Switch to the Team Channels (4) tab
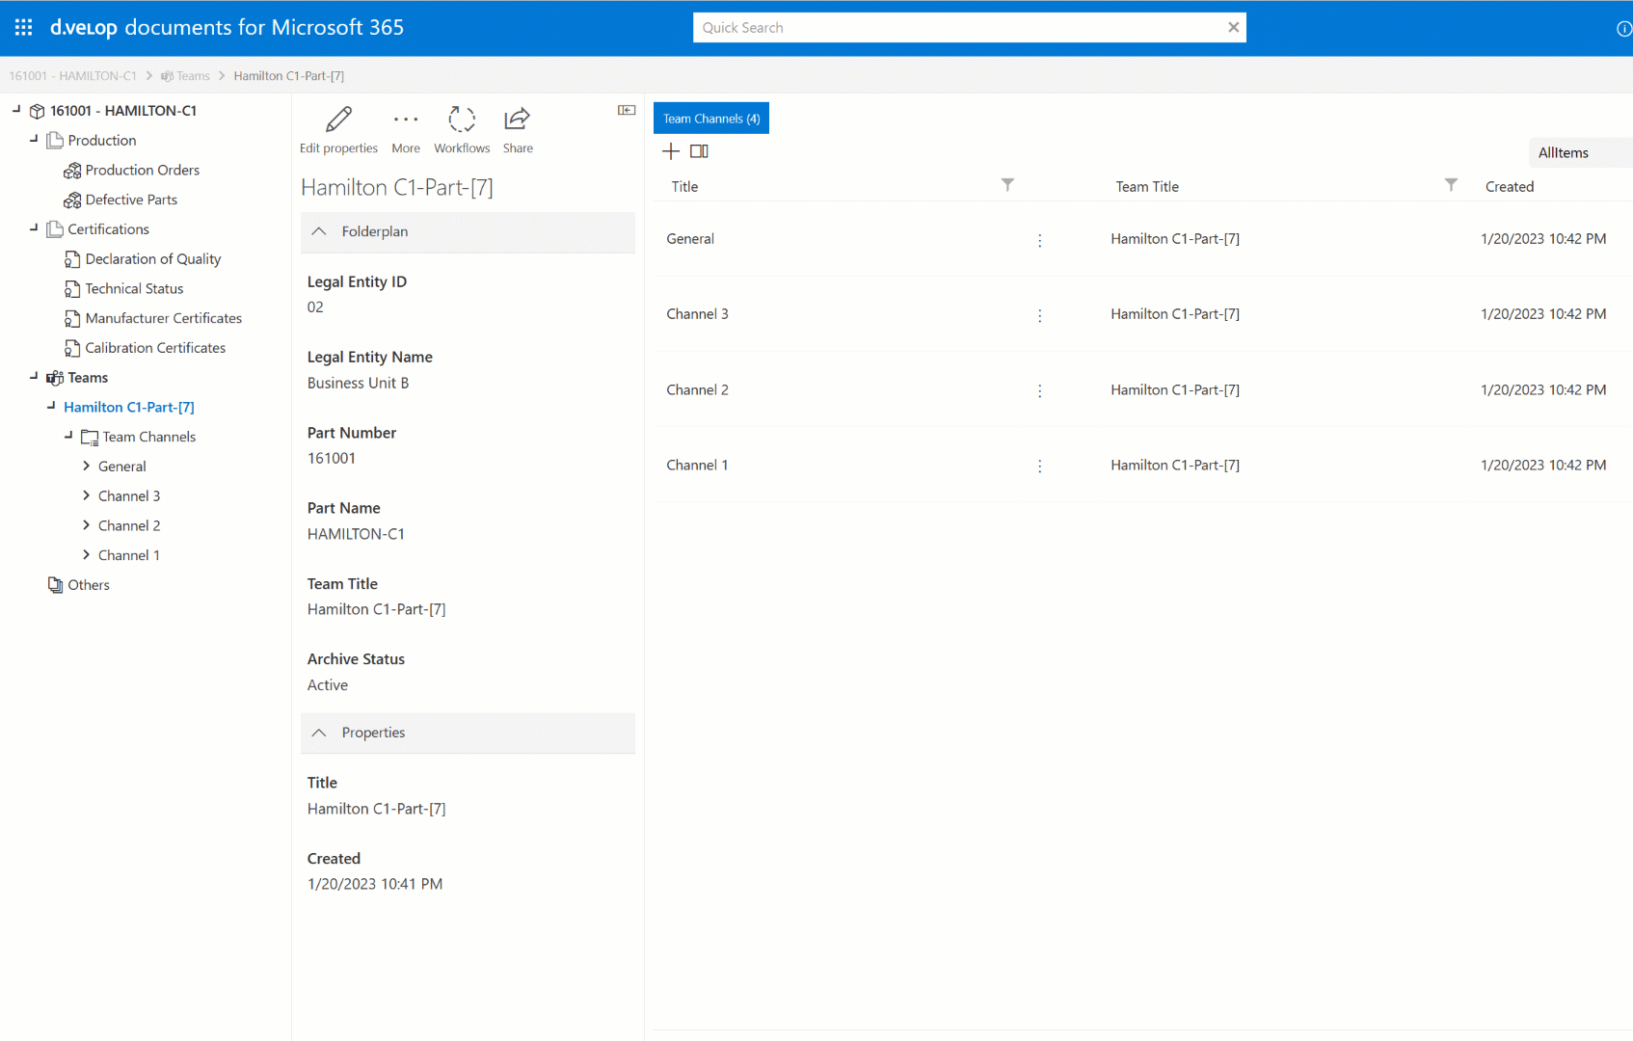The width and height of the screenshot is (1633, 1041). tap(710, 119)
